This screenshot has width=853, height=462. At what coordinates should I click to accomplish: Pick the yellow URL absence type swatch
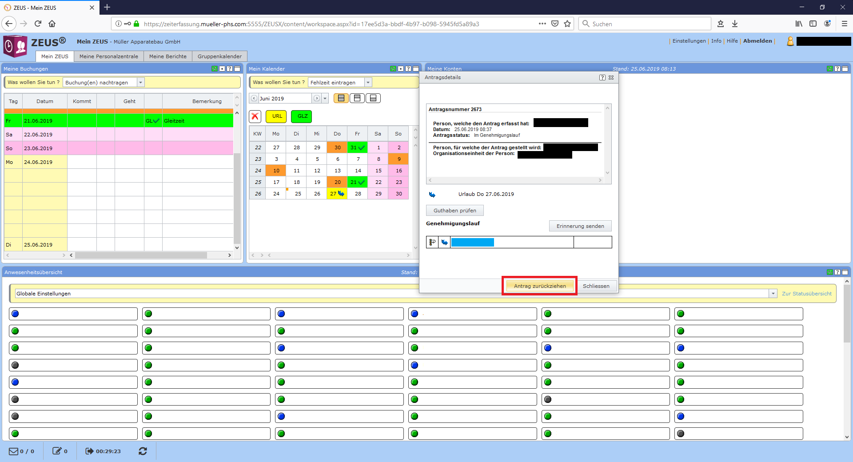click(277, 116)
